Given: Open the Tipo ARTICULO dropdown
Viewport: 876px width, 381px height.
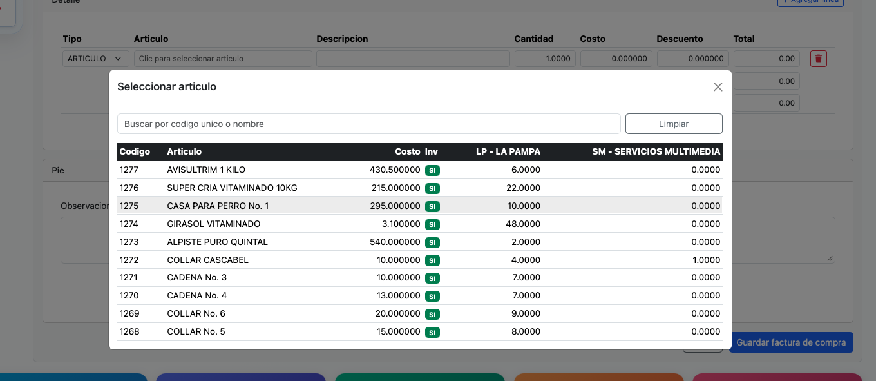Looking at the screenshot, I should (x=95, y=58).
